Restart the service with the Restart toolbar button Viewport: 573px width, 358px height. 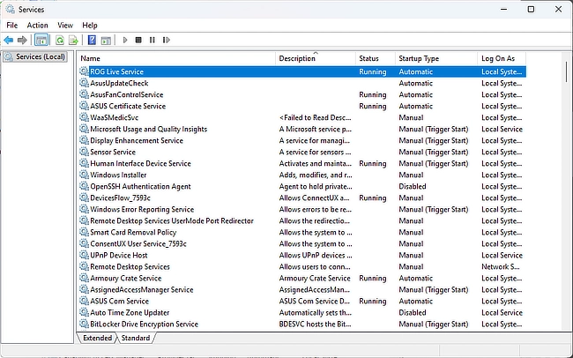[x=167, y=40]
